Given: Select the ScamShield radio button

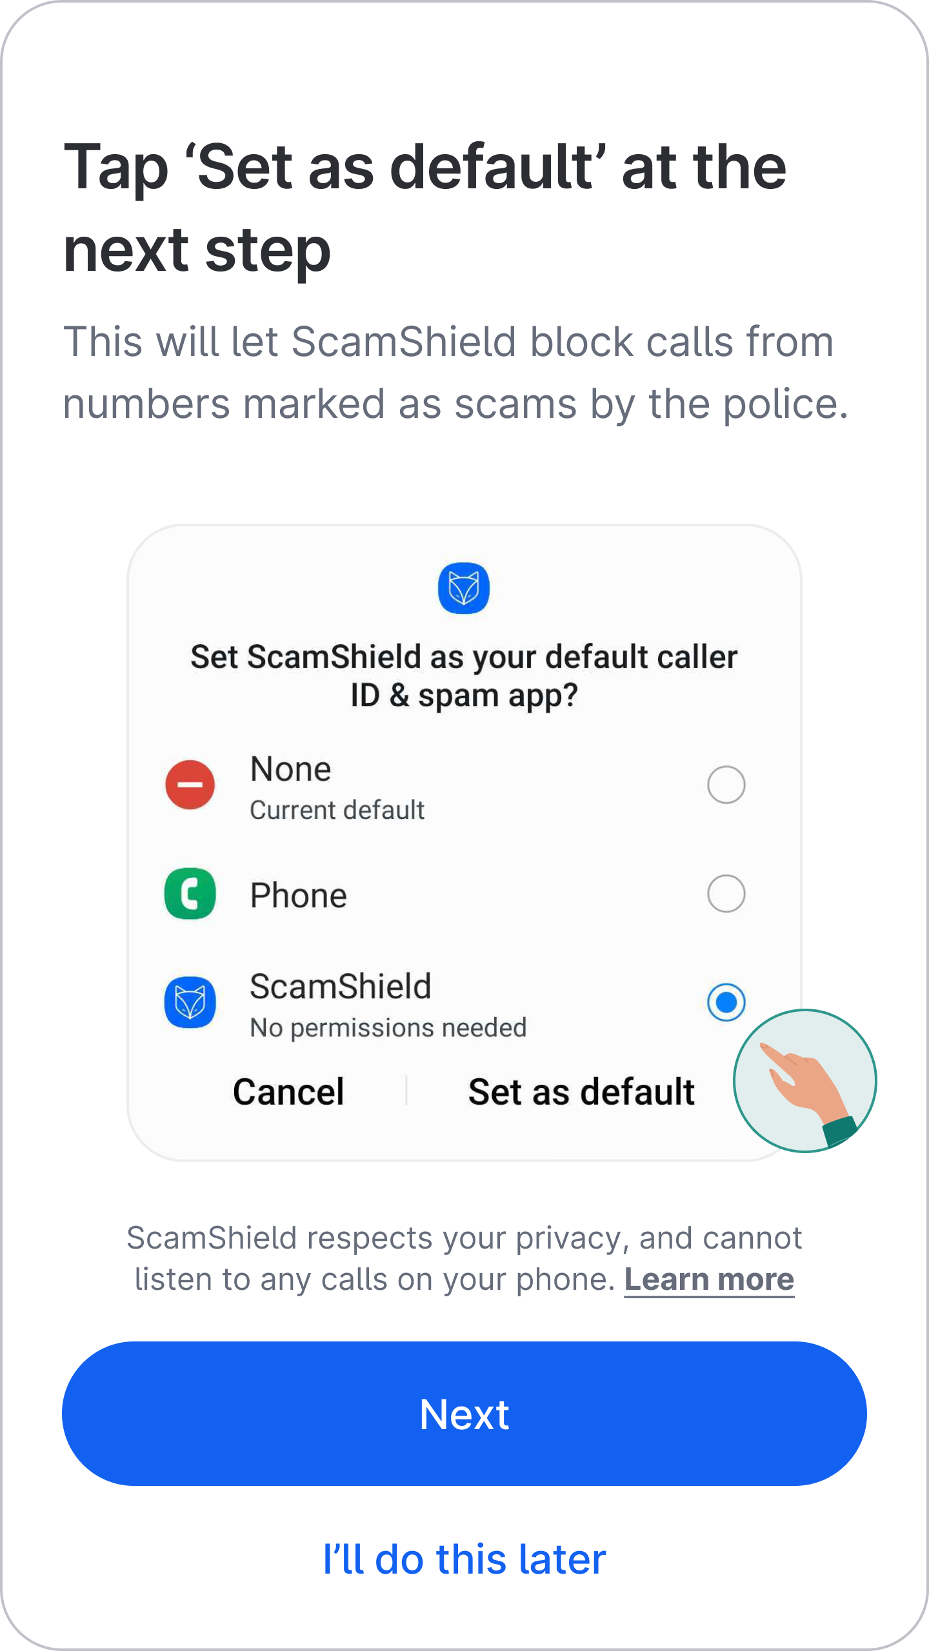Looking at the screenshot, I should pos(726,1003).
